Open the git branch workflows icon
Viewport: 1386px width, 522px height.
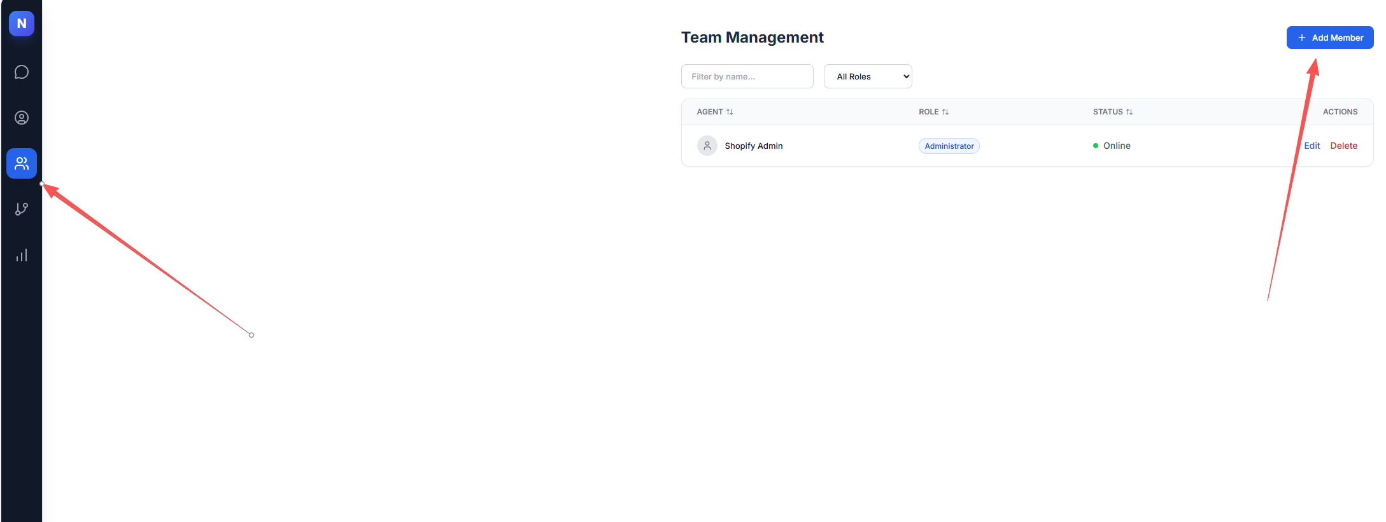(x=22, y=209)
